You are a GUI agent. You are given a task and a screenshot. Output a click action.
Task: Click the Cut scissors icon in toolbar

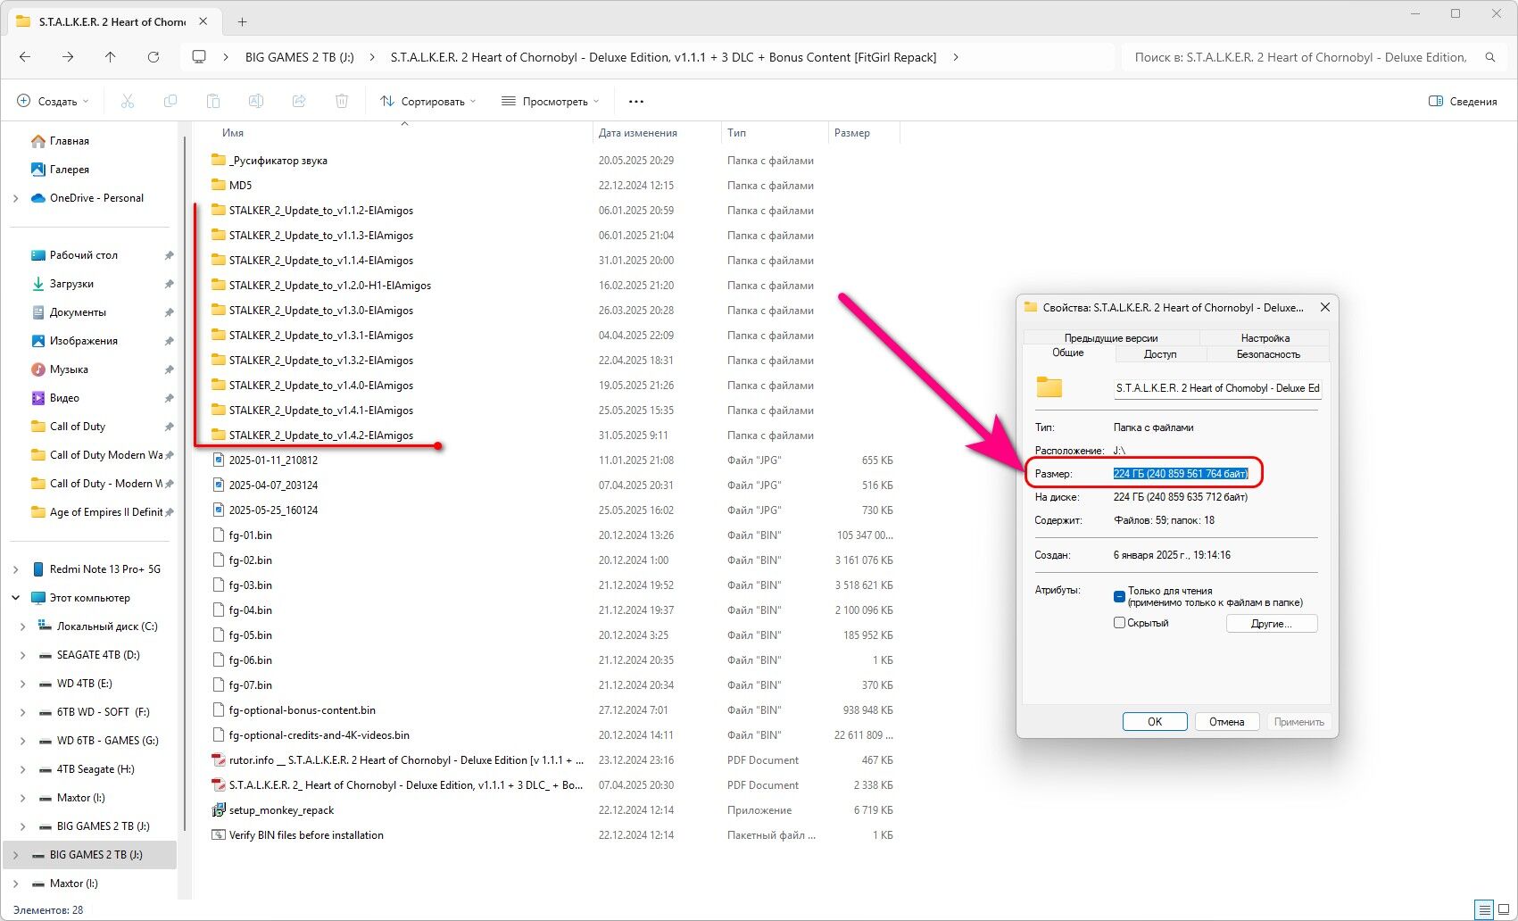coord(128,102)
